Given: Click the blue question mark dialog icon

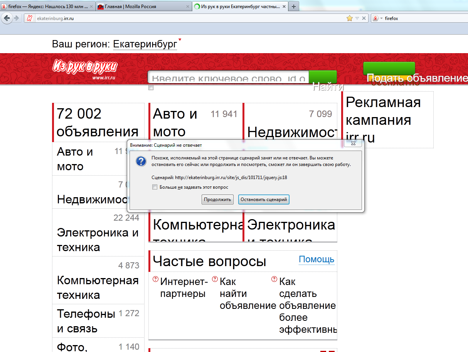Looking at the screenshot, I should point(141,161).
